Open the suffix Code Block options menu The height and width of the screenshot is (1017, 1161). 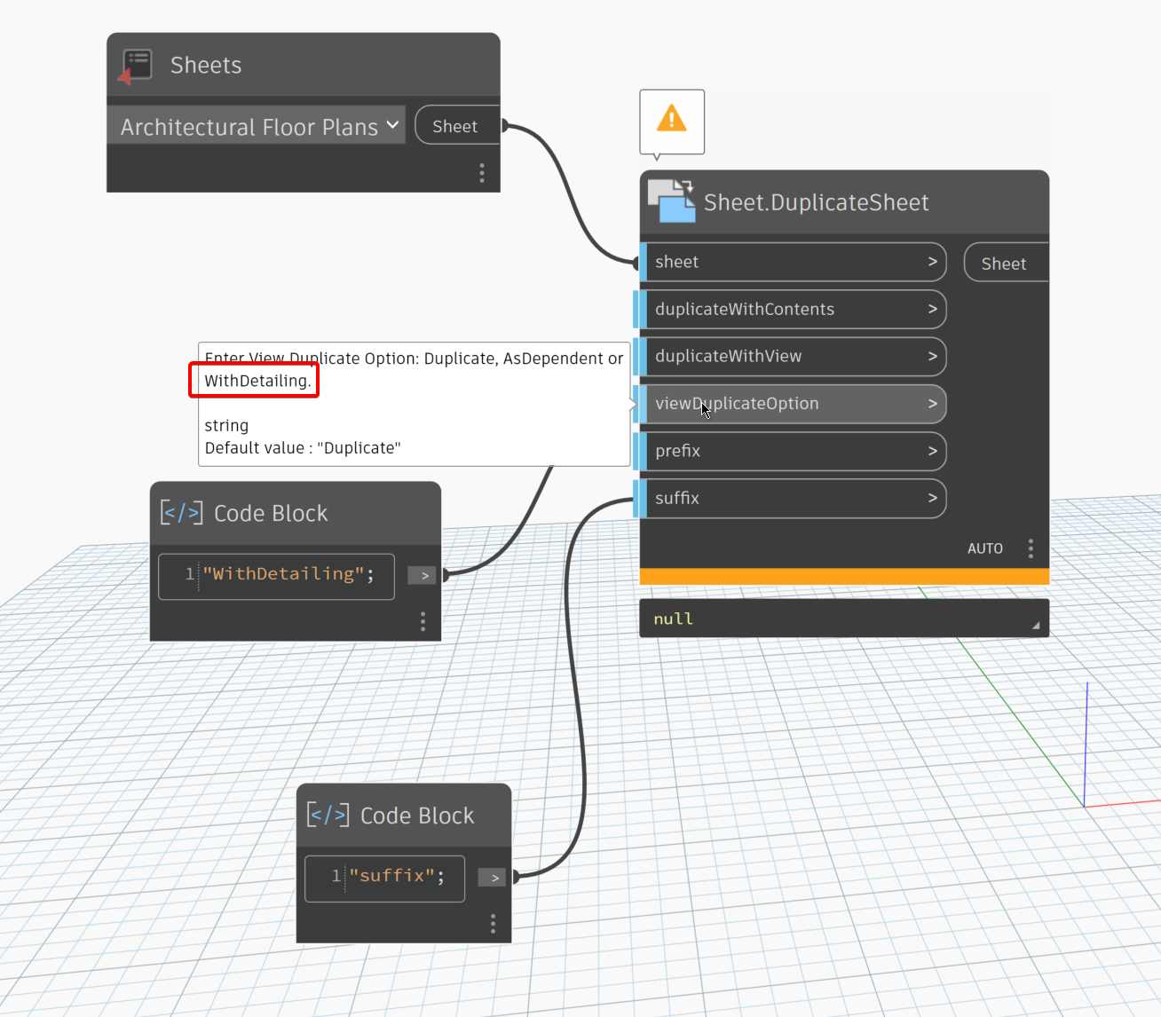[x=493, y=923]
